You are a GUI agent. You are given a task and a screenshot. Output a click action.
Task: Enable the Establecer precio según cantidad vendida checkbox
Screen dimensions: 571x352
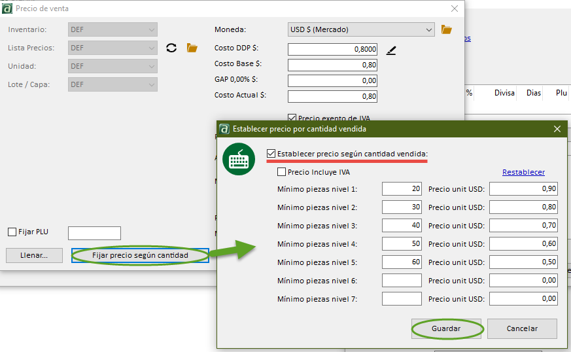pos(271,154)
